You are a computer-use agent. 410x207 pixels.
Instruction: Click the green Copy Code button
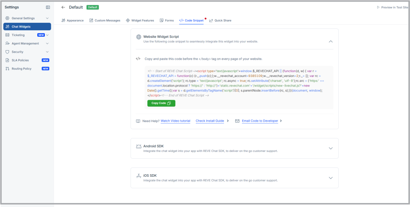[161, 103]
